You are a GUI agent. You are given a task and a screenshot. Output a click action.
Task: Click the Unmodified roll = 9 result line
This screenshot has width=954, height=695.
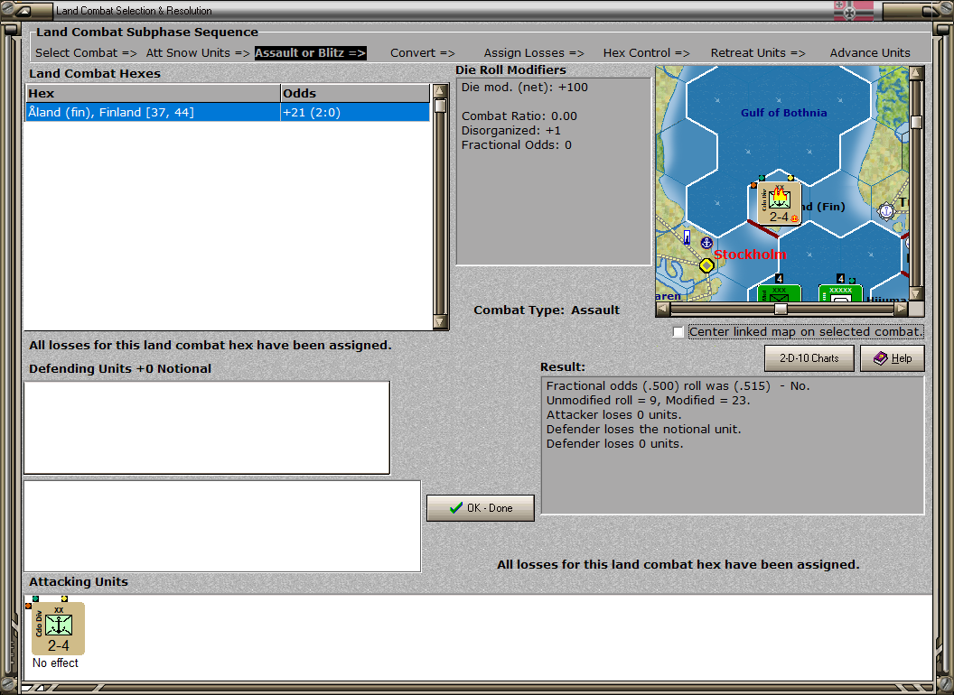tap(648, 400)
